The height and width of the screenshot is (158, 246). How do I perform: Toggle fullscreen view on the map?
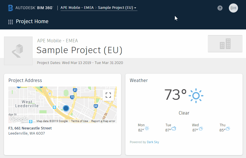click(108, 95)
